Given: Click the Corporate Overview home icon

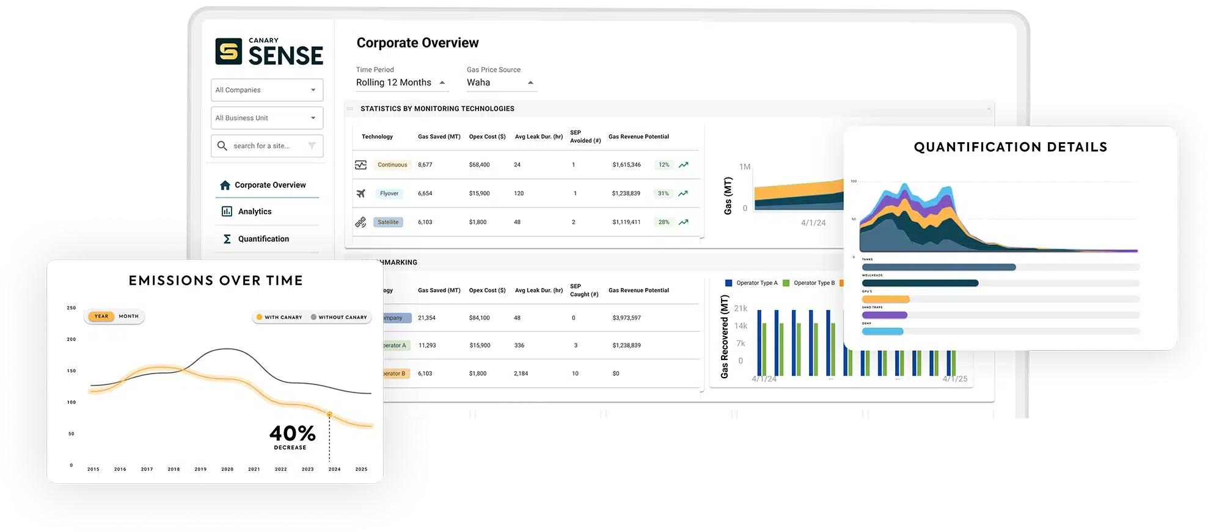Looking at the screenshot, I should [225, 185].
